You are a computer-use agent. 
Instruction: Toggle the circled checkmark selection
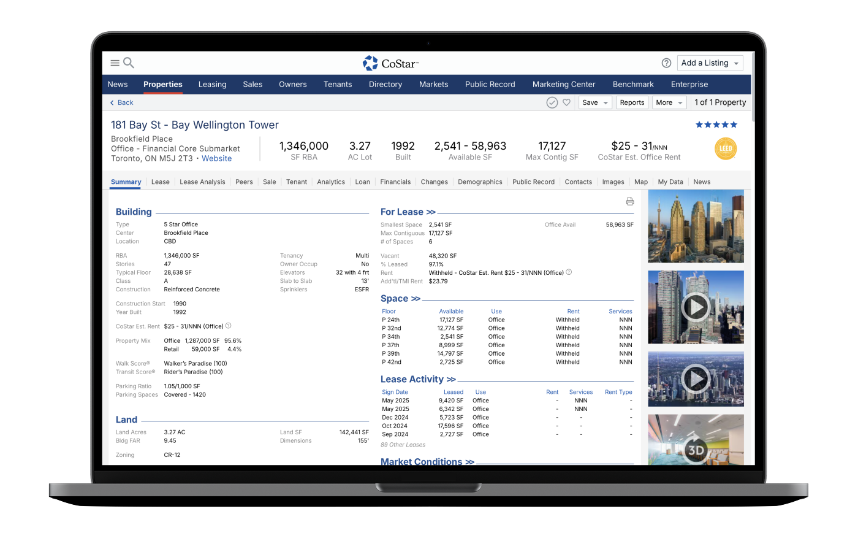tap(552, 102)
